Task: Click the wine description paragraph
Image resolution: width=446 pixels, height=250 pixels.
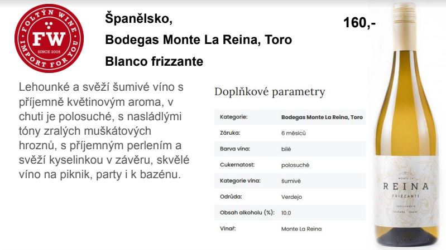Action: click(x=104, y=131)
